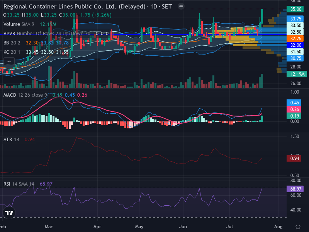The width and height of the screenshot is (309, 232).
Task: Click the 31.50 price label
Action: click(295, 52)
